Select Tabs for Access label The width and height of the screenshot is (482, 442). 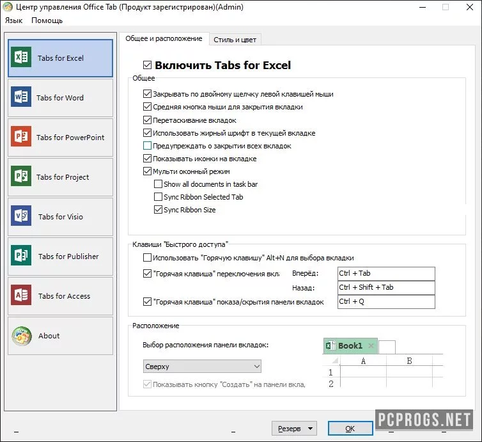[65, 296]
